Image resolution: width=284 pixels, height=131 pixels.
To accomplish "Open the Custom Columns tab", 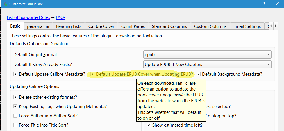I will pyautogui.click(x=210, y=26).
